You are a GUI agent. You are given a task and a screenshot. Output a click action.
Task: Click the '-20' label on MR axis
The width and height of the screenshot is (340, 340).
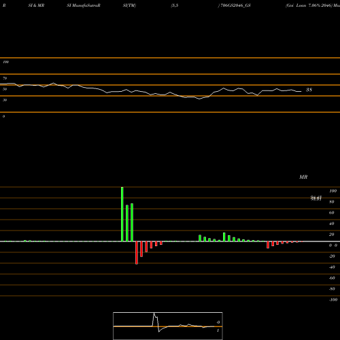(332, 256)
